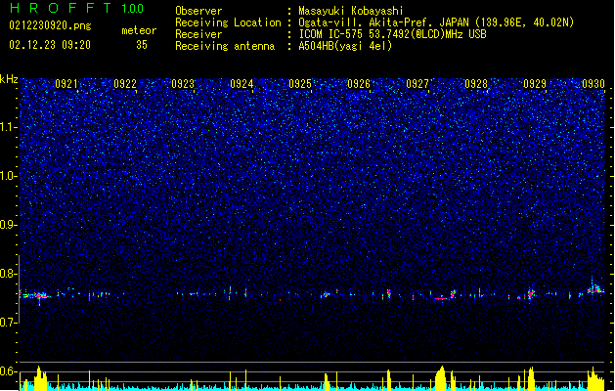This screenshot has height=391, width=615.
Task: Click the 0924 time marker
Action: (x=242, y=84)
